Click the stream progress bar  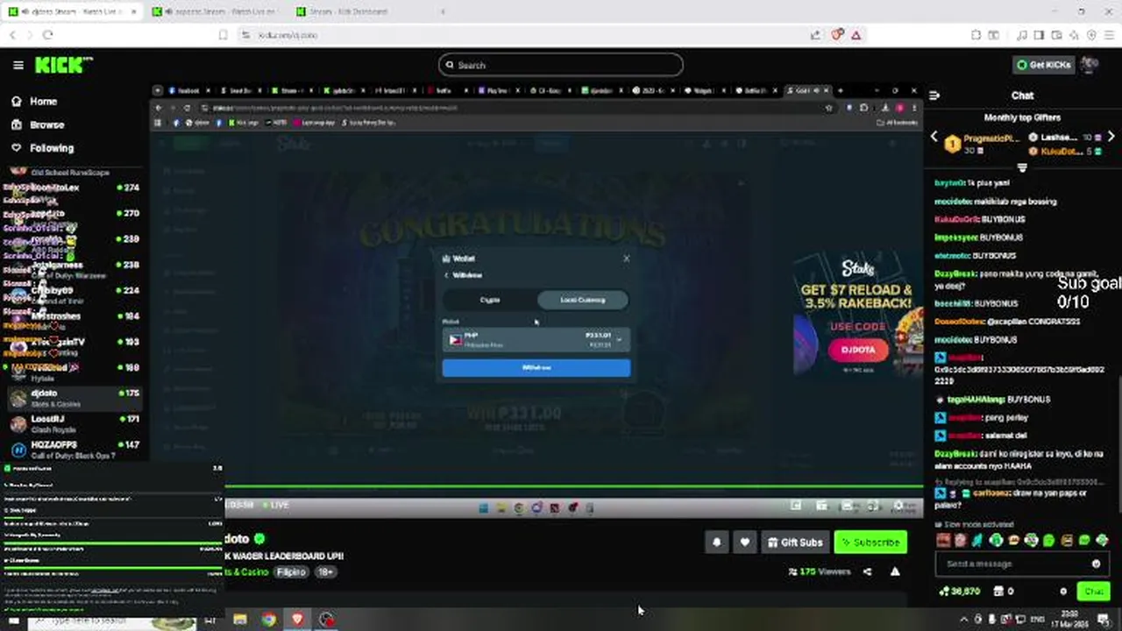[574, 488]
